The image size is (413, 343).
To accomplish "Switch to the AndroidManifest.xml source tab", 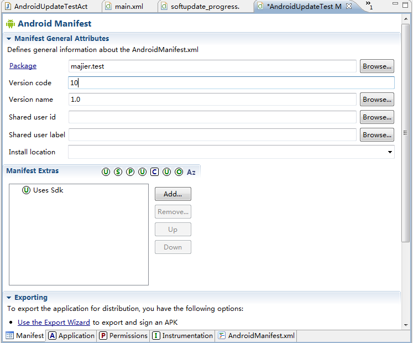I will 257,336.
